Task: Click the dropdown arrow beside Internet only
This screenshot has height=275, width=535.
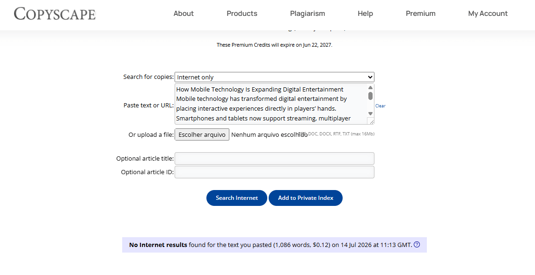Action: pyautogui.click(x=370, y=77)
